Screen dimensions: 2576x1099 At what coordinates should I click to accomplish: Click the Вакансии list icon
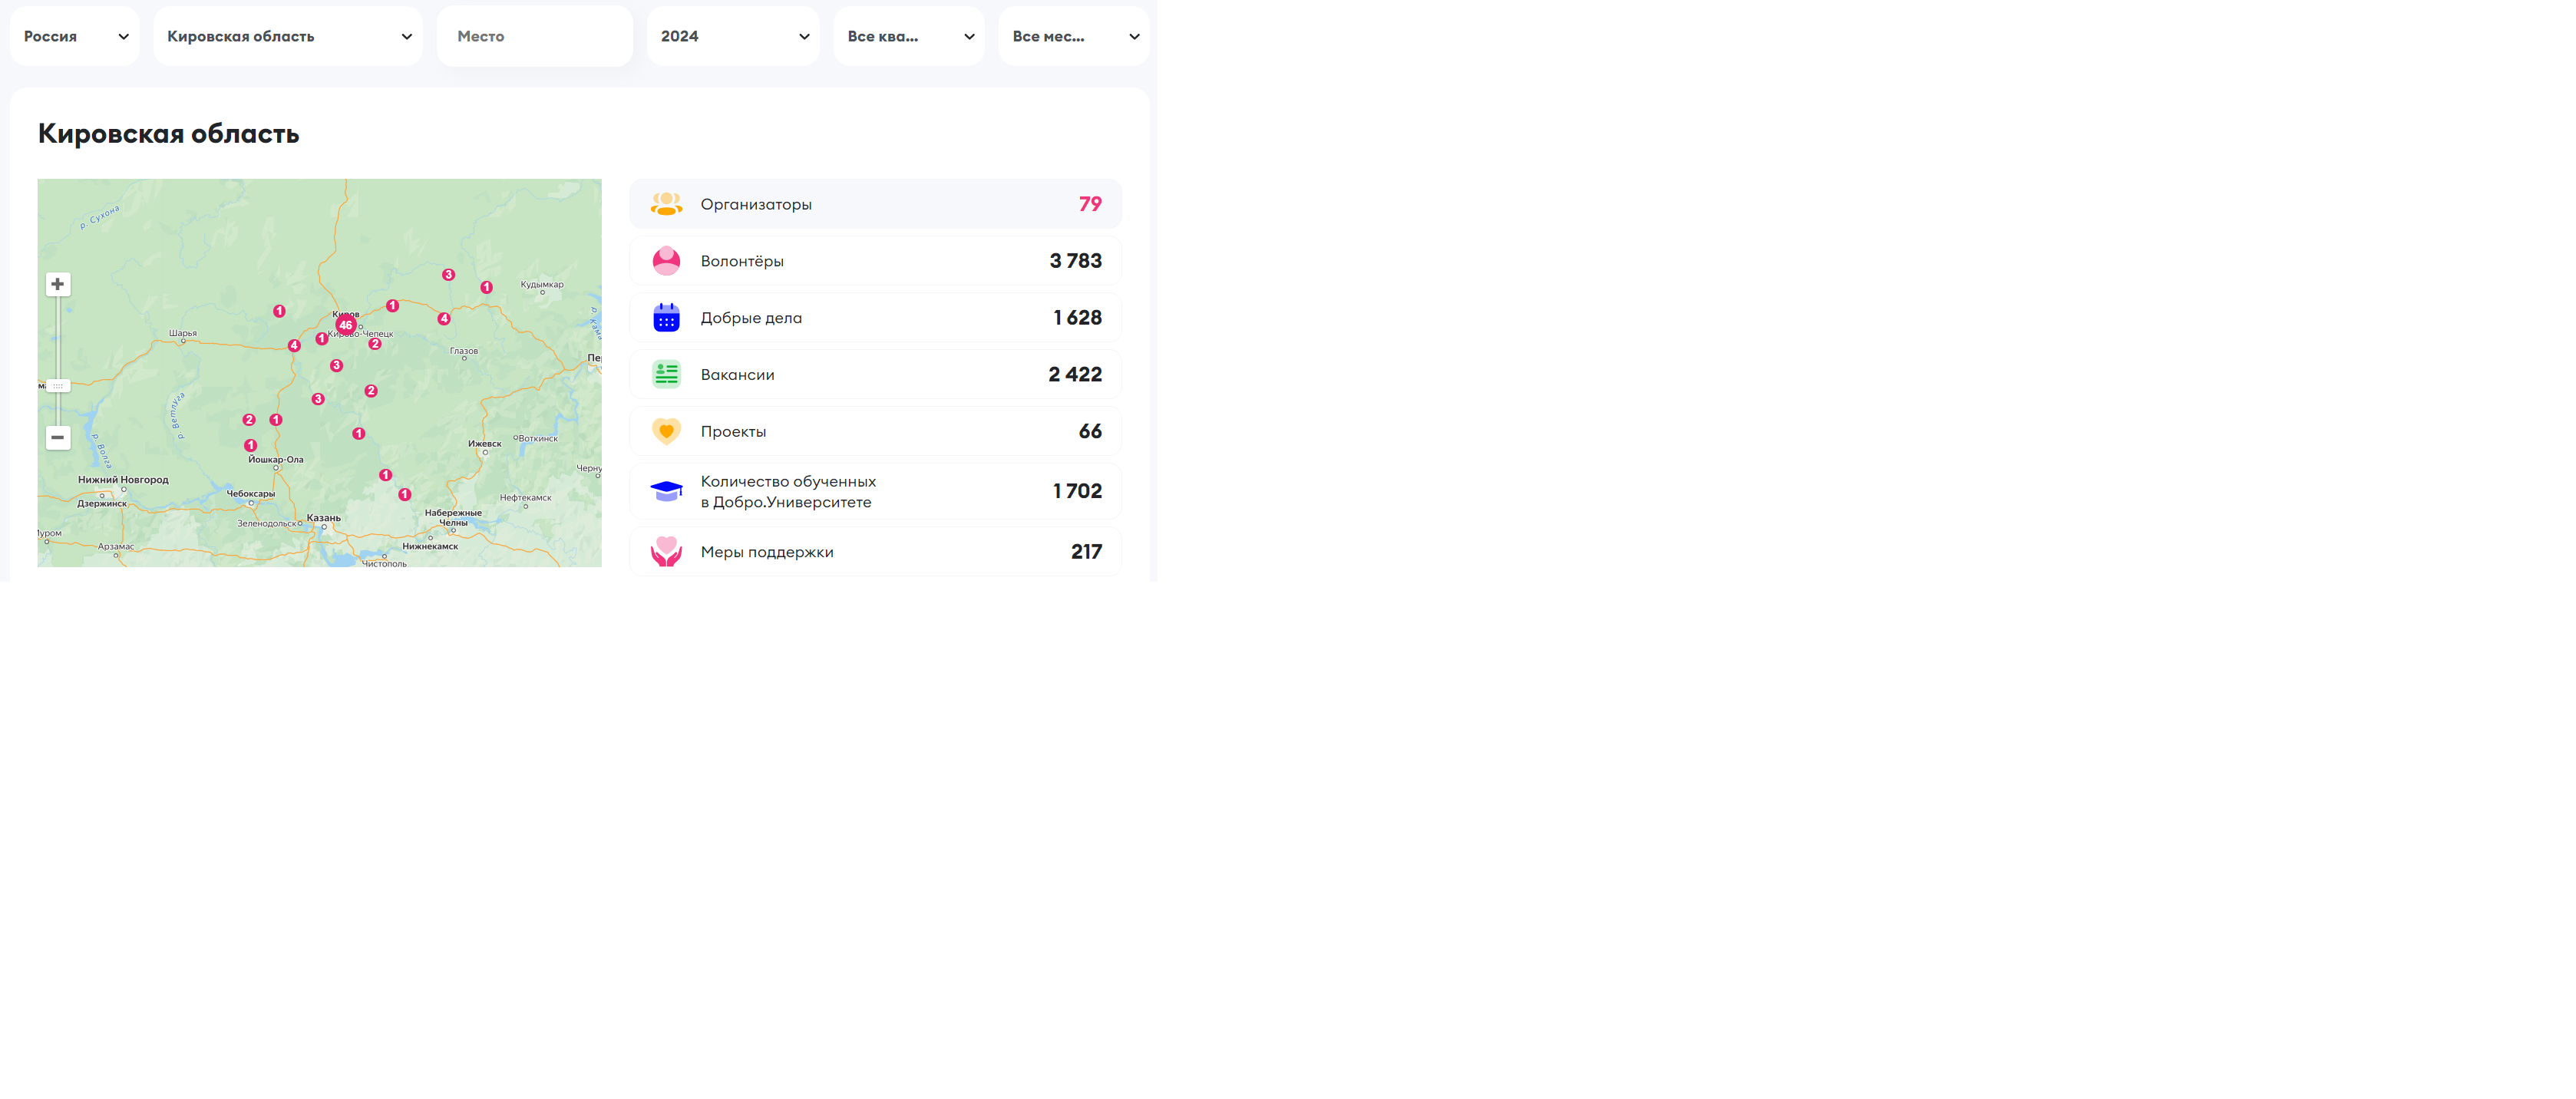(x=666, y=374)
